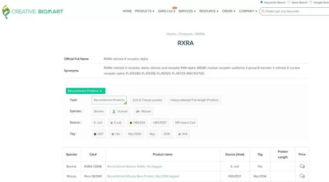This screenshot has height=182, width=329.
Task: Filter species by Human
Action: pyautogui.click(x=120, y=111)
